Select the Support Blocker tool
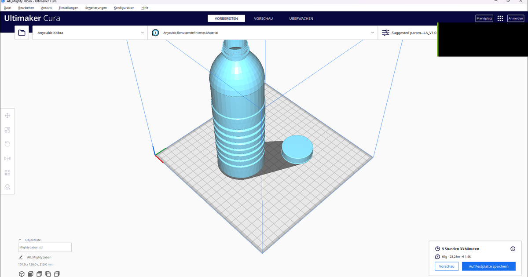 7,187
